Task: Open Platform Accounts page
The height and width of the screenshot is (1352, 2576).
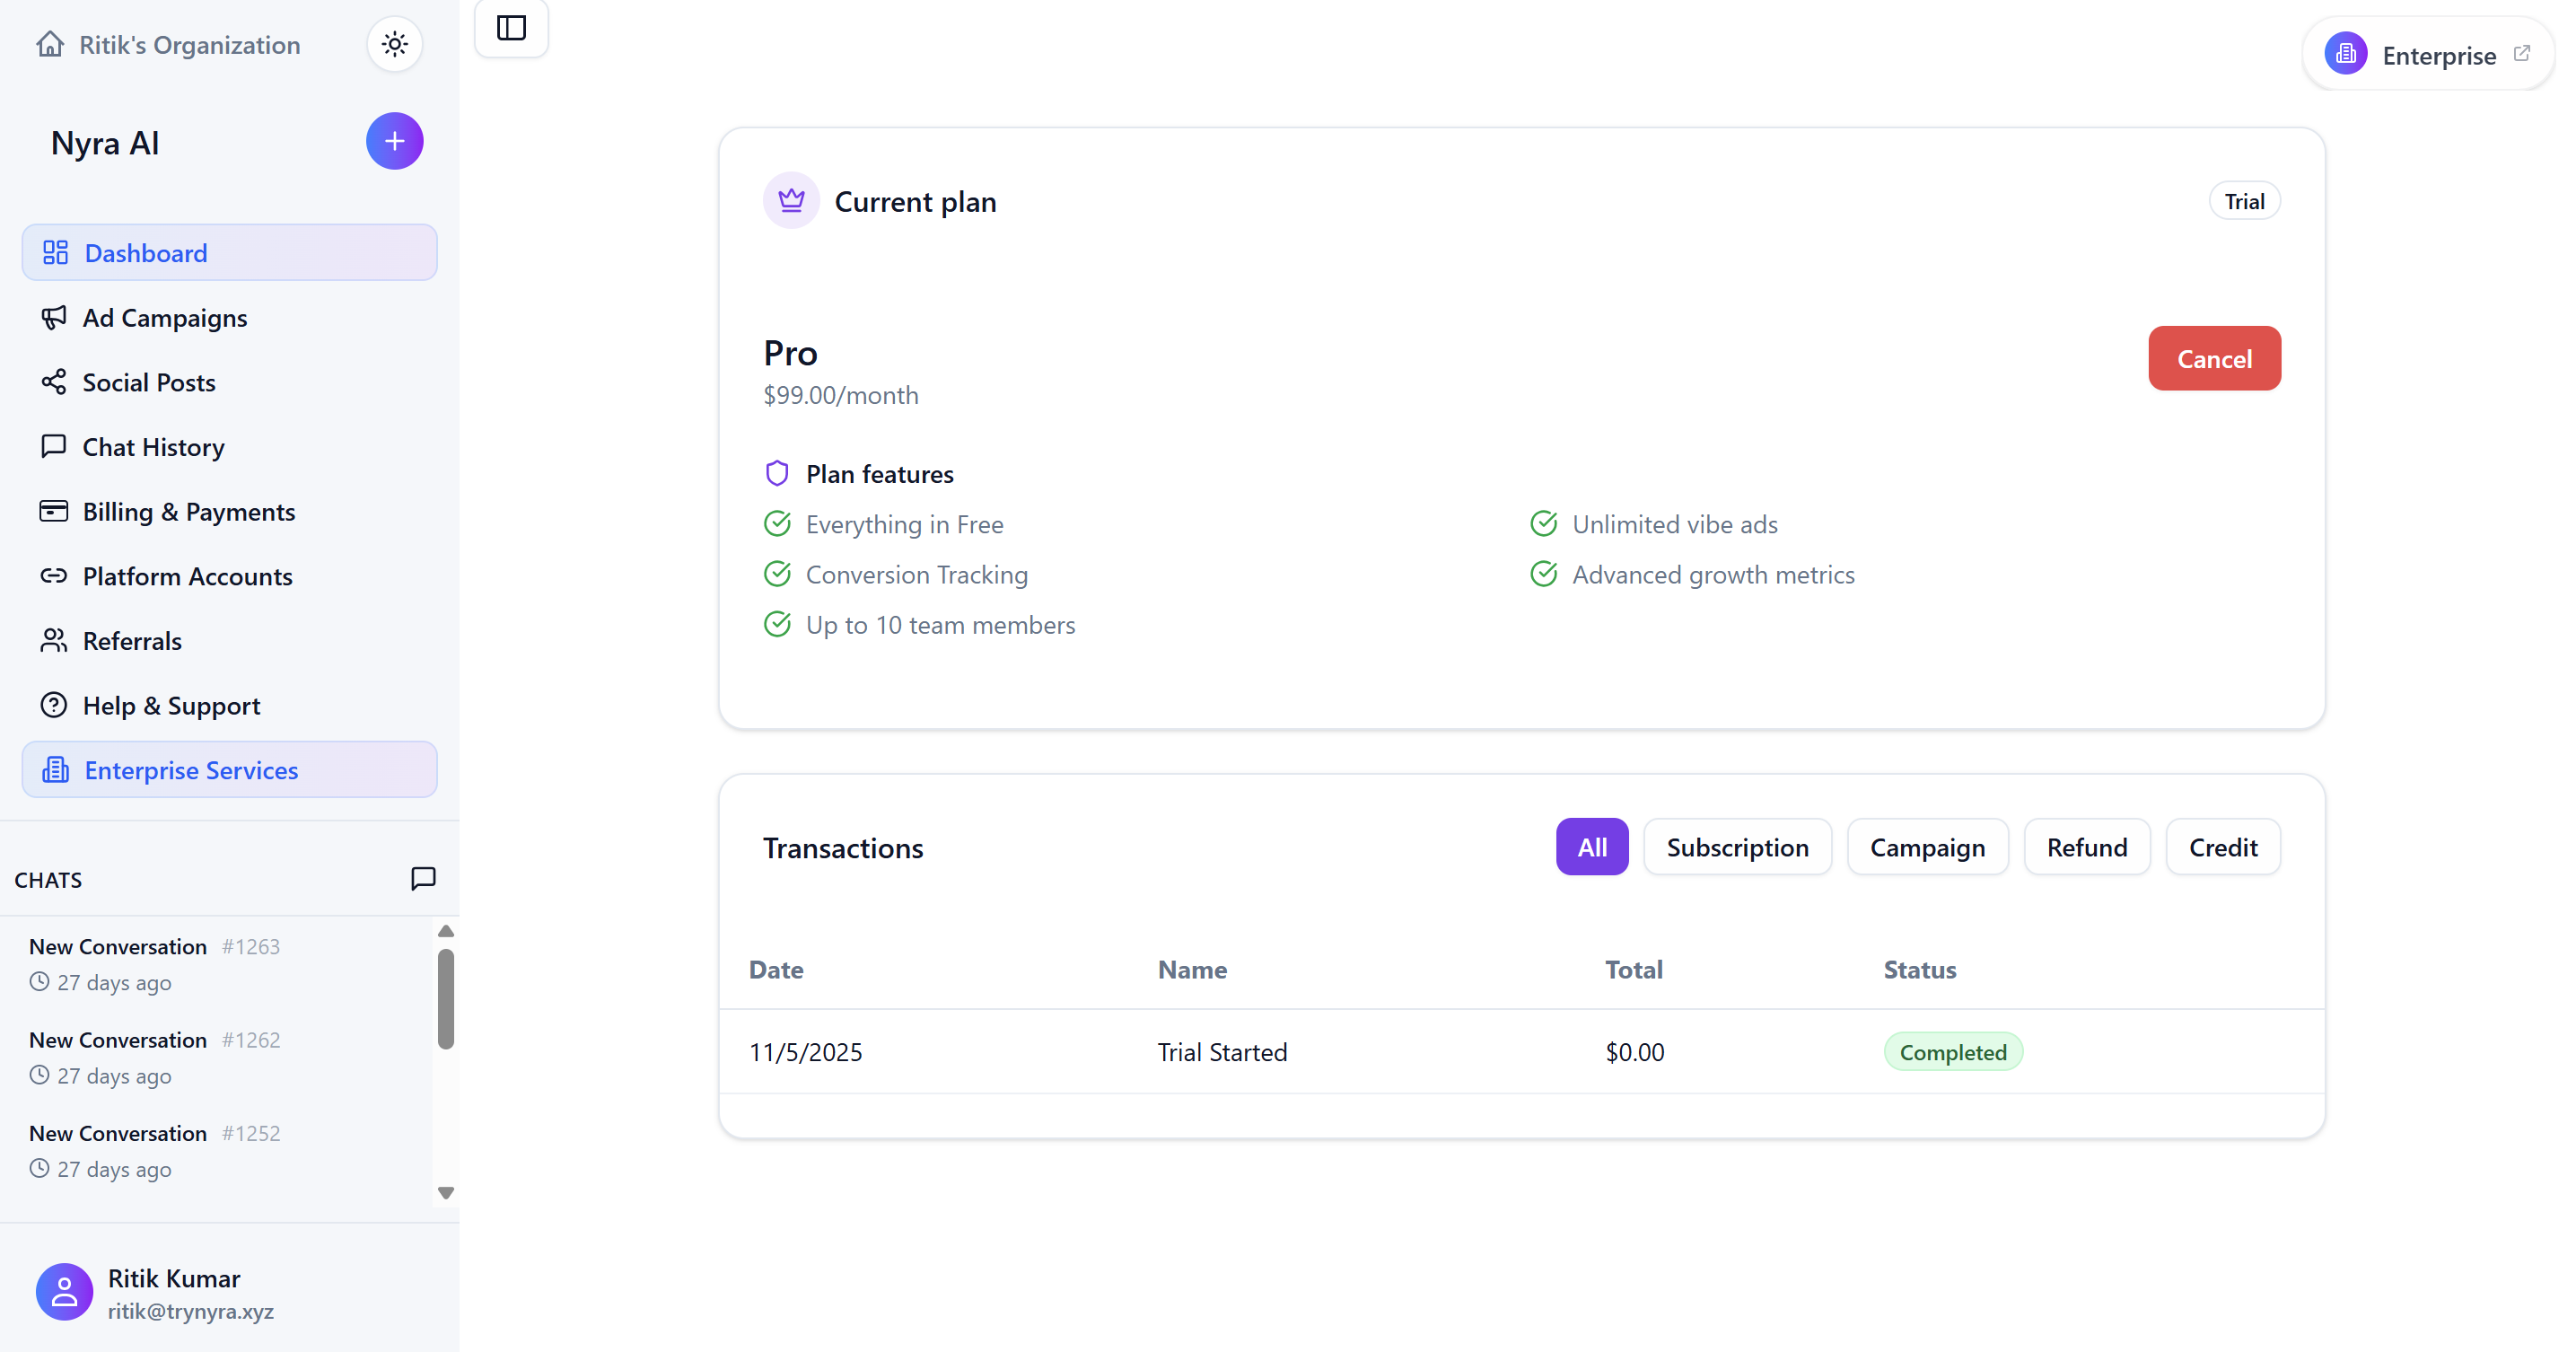Action: click(x=229, y=576)
